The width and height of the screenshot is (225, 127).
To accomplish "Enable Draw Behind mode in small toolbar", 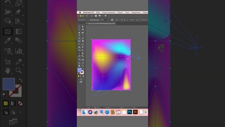I will [81, 79].
